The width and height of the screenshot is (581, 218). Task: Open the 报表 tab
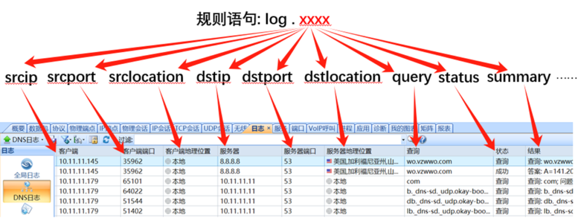click(444, 129)
